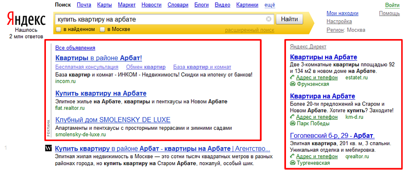The image size is (404, 170).
Task: Click 'Адрес и телефон' for estatet.ru
Action: coord(317,77)
